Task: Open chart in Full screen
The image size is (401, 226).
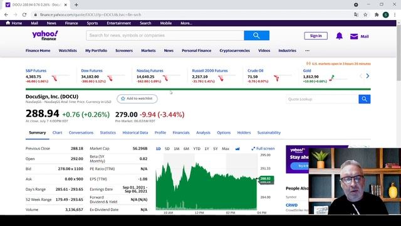Action: click(263, 149)
